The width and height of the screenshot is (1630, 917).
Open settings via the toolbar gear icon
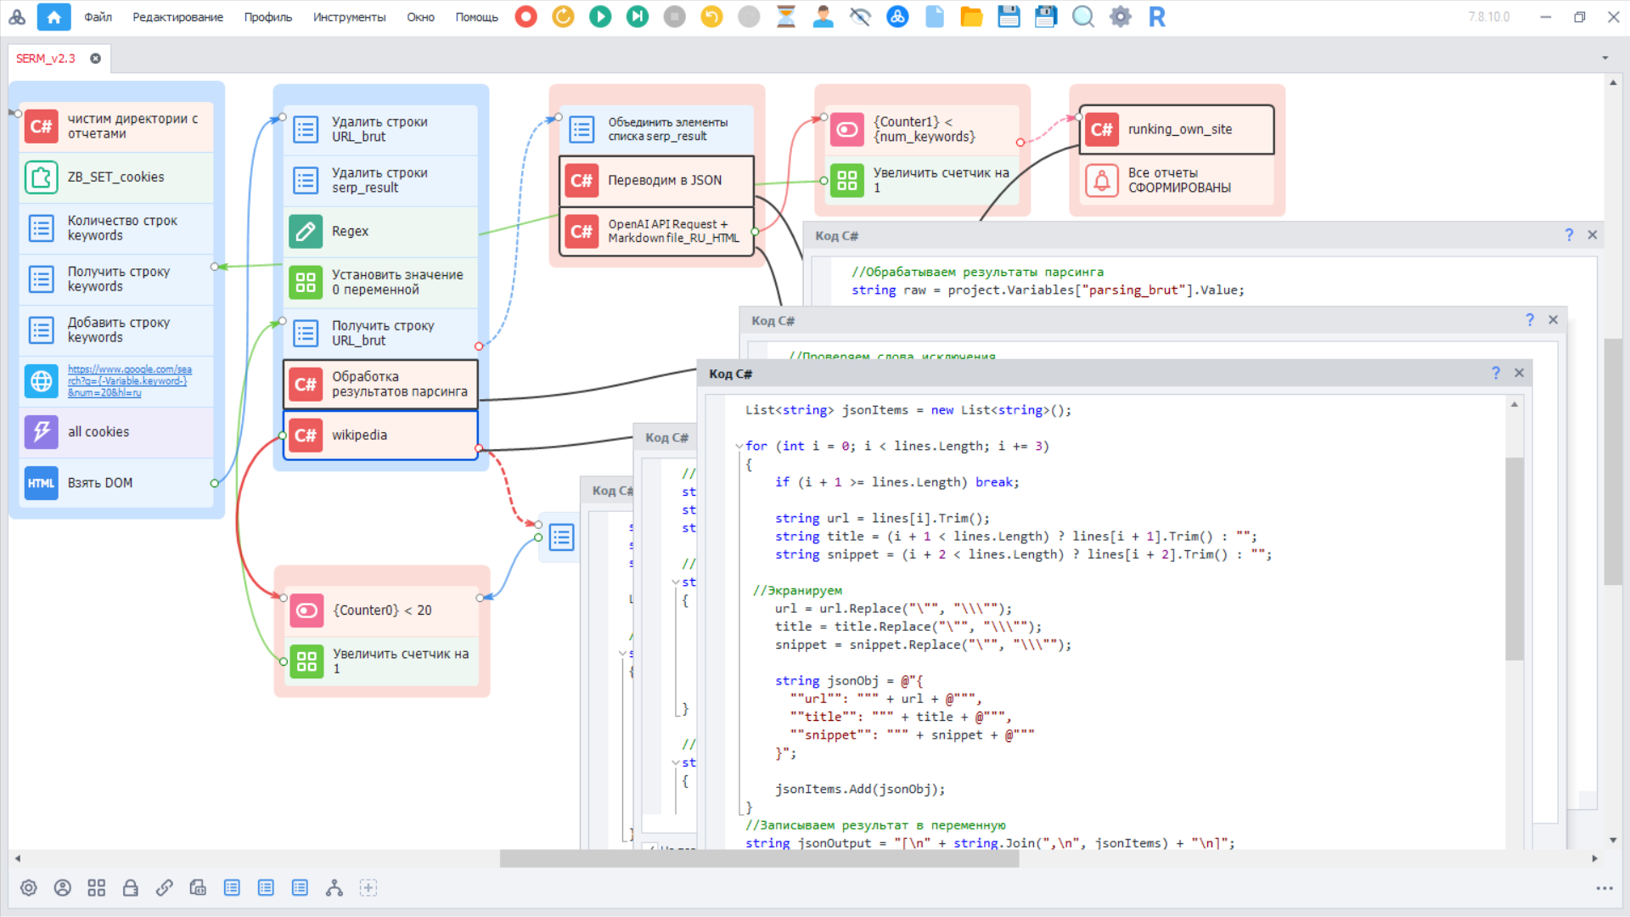(x=1121, y=16)
